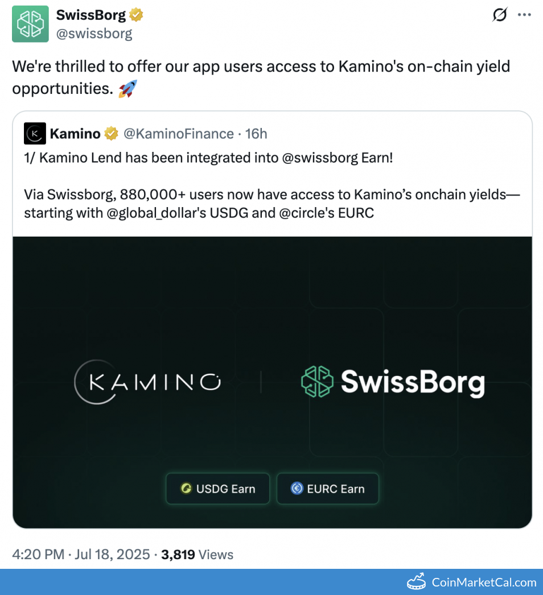Click the Grok slash icon
The height and width of the screenshot is (595, 543).
coord(499,15)
